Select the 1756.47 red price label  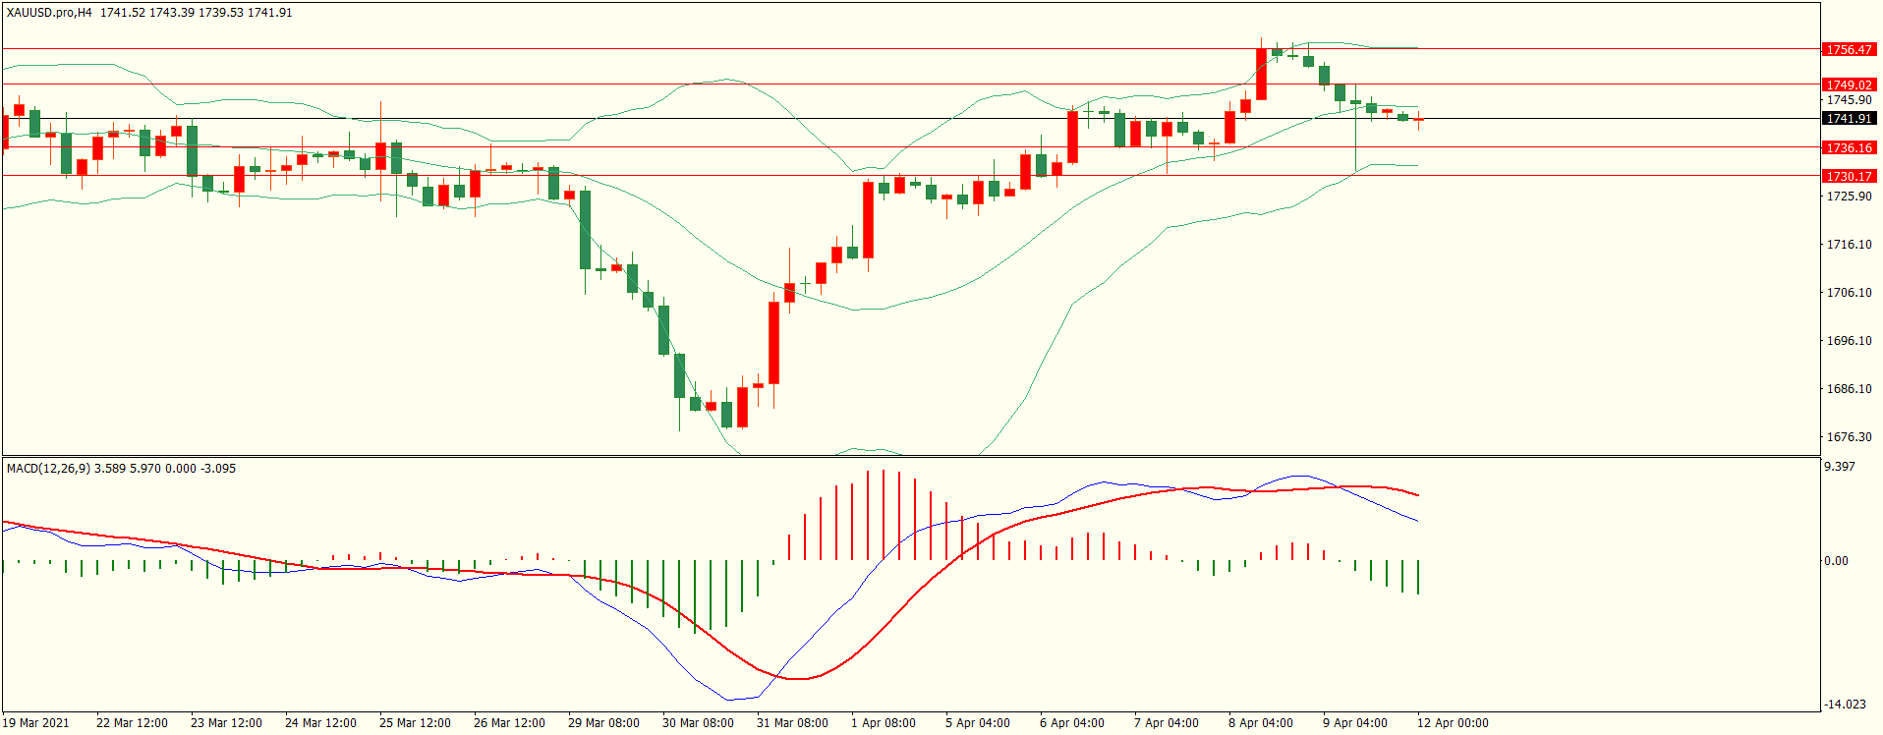(x=1849, y=49)
